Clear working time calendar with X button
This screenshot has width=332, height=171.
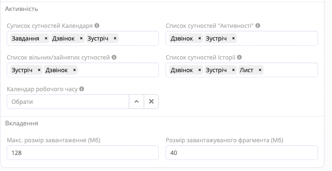(x=151, y=102)
